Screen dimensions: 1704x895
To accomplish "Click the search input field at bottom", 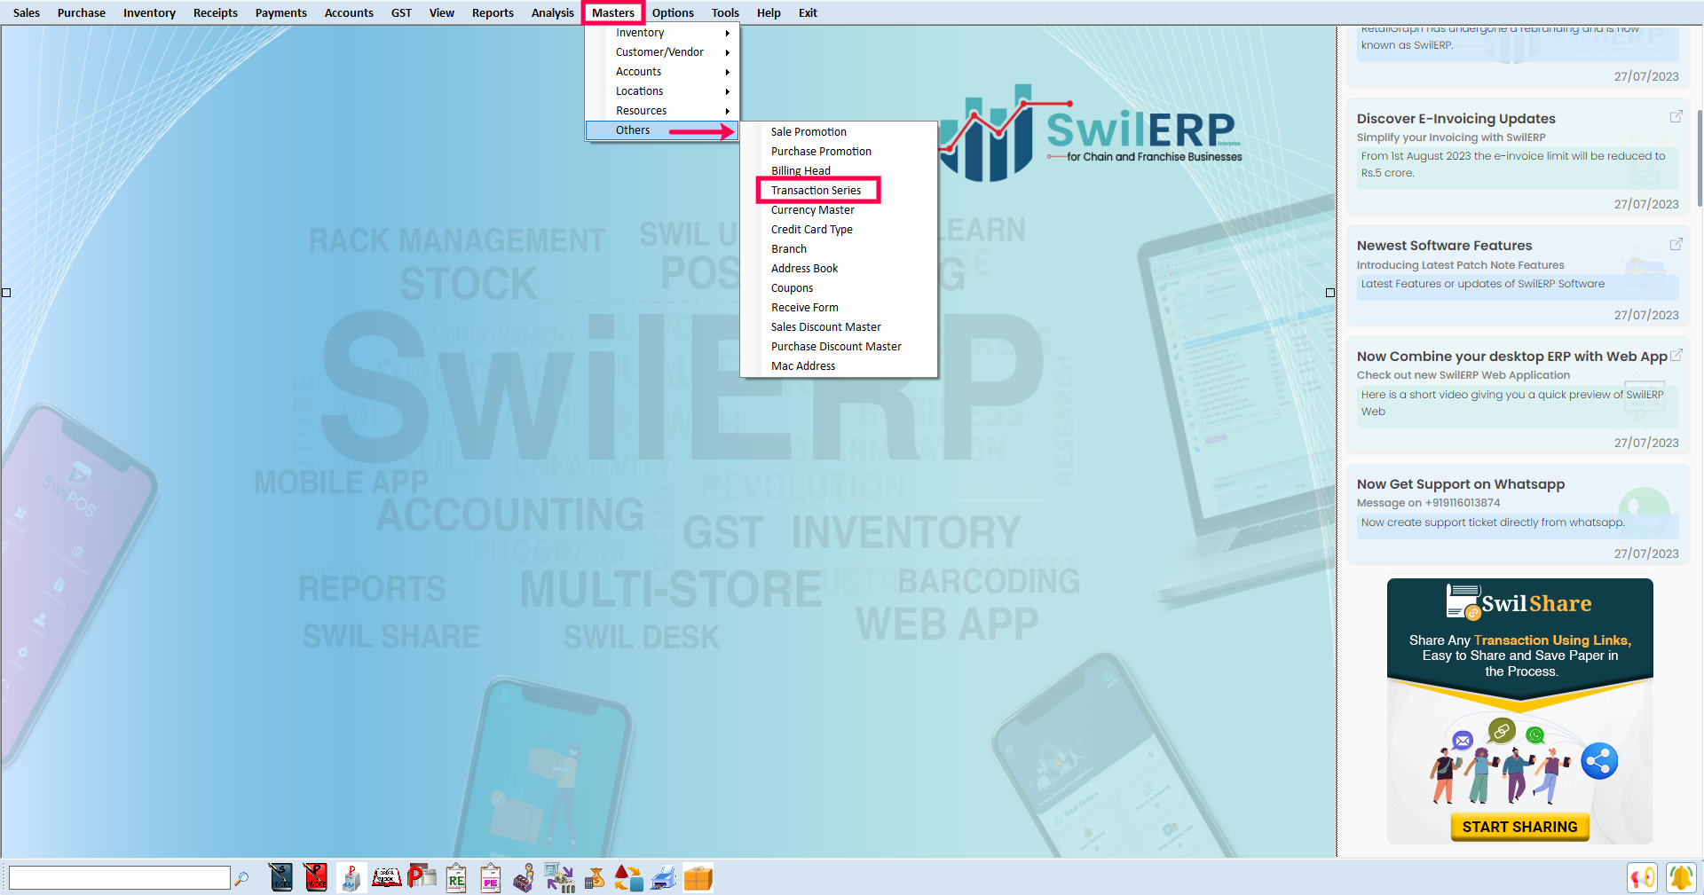I will click(120, 878).
